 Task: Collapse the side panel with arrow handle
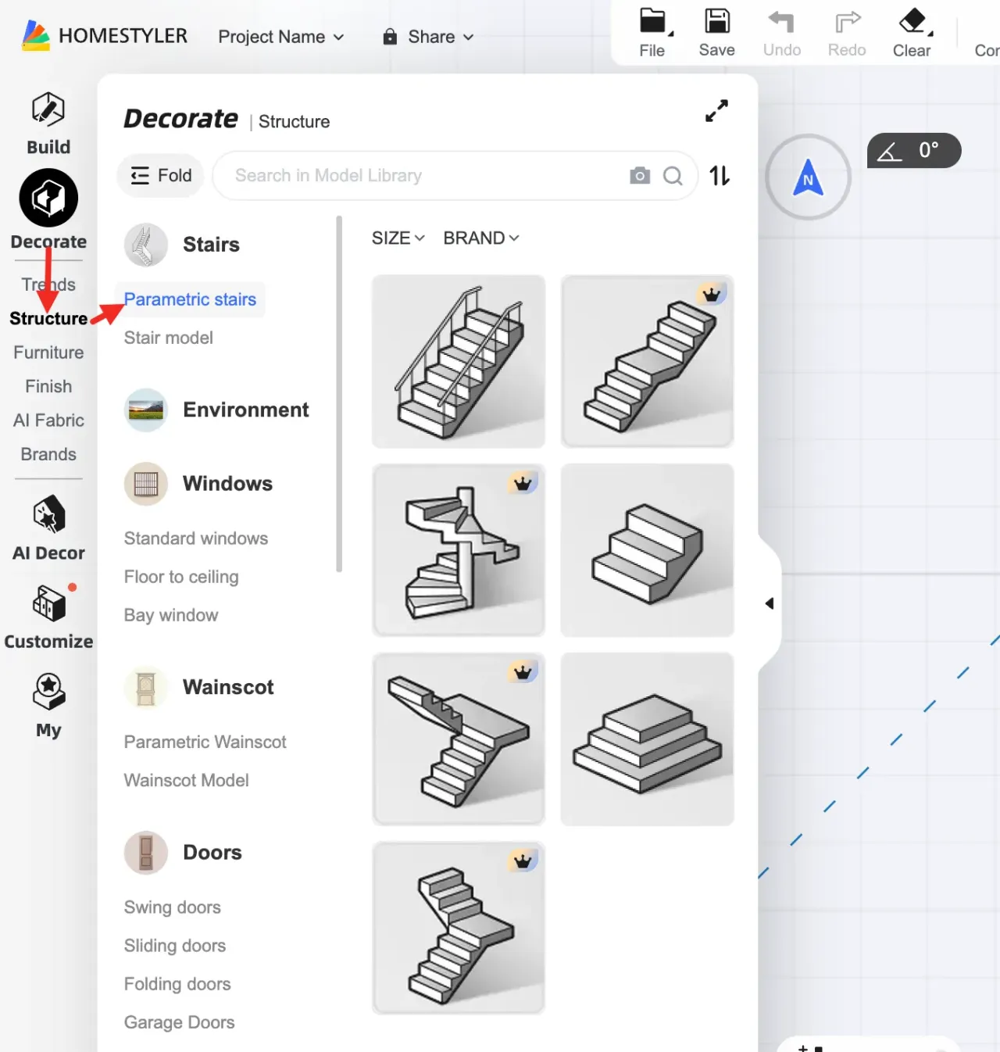point(770,603)
